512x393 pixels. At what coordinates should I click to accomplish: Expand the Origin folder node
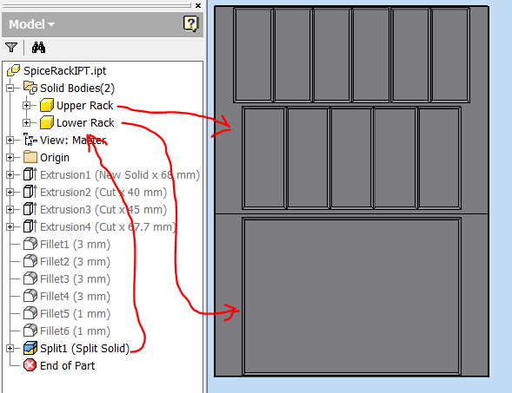tap(10, 157)
